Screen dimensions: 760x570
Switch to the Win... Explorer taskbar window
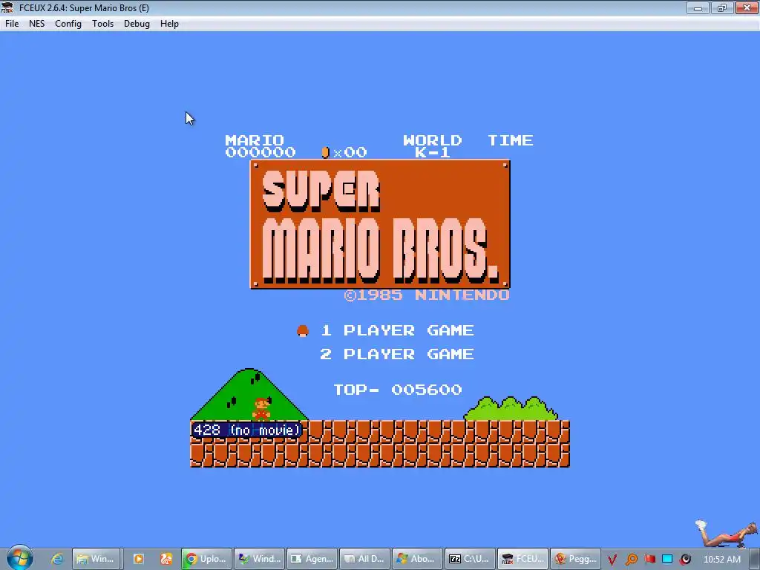point(96,559)
